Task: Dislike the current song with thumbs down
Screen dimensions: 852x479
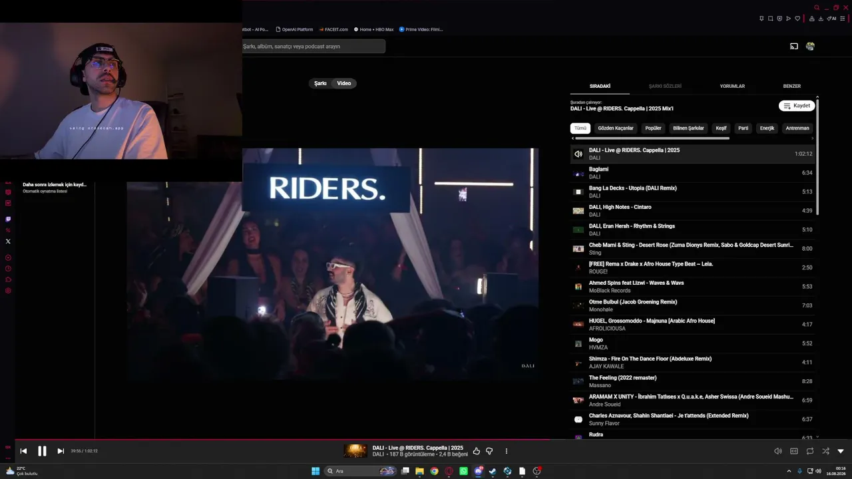Action: (x=489, y=451)
